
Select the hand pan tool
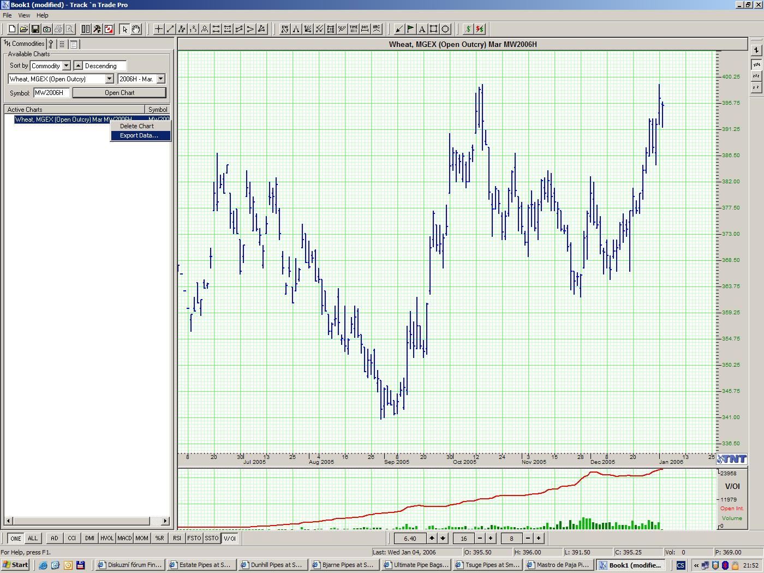(136, 29)
